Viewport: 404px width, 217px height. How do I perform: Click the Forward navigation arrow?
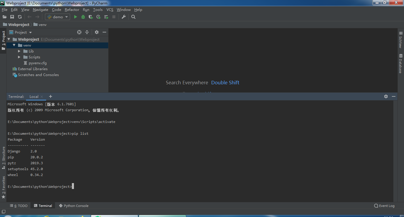(37, 17)
